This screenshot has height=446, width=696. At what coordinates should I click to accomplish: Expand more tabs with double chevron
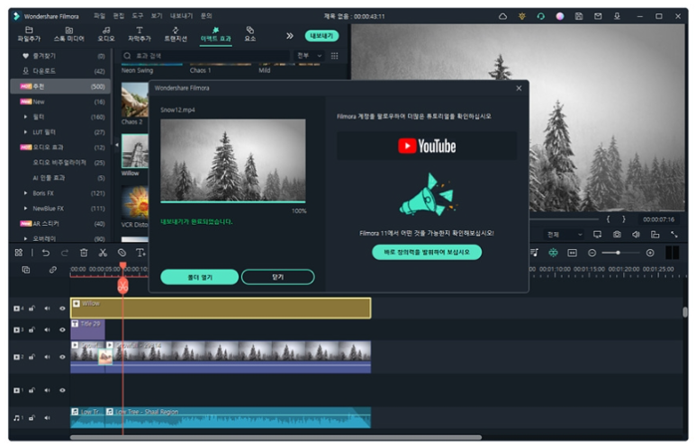289,35
